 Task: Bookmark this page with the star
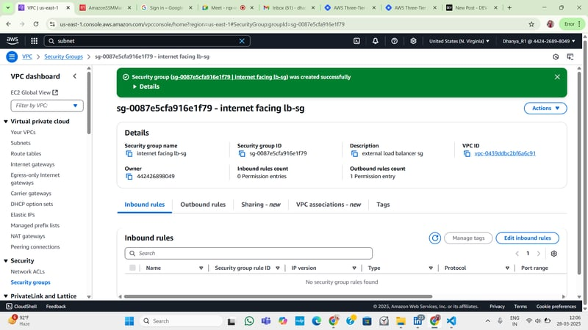(531, 24)
